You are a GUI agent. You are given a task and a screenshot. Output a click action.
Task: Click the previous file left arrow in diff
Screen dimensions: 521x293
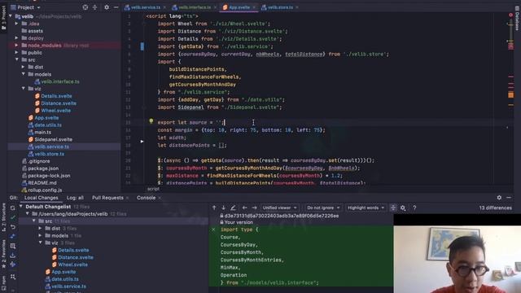pyautogui.click(x=244, y=208)
